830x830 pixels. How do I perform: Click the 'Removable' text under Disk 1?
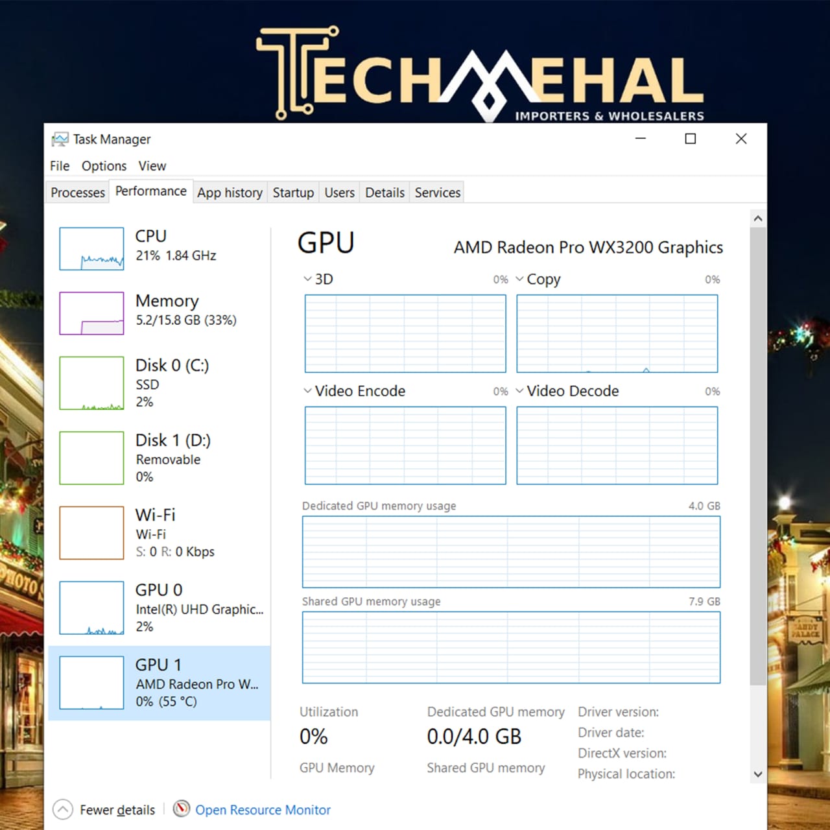click(x=168, y=459)
